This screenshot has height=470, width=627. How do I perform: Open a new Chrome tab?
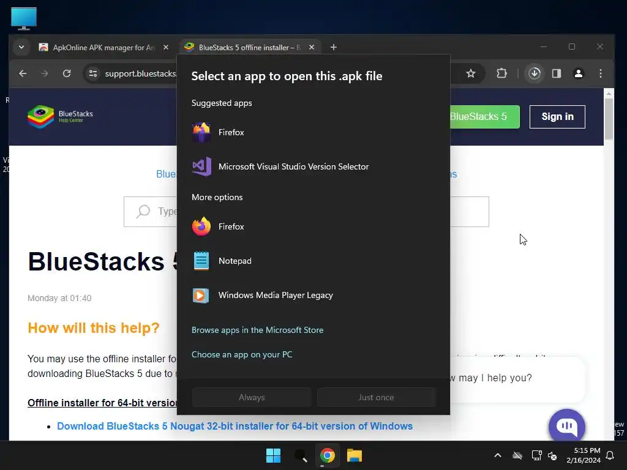click(334, 47)
